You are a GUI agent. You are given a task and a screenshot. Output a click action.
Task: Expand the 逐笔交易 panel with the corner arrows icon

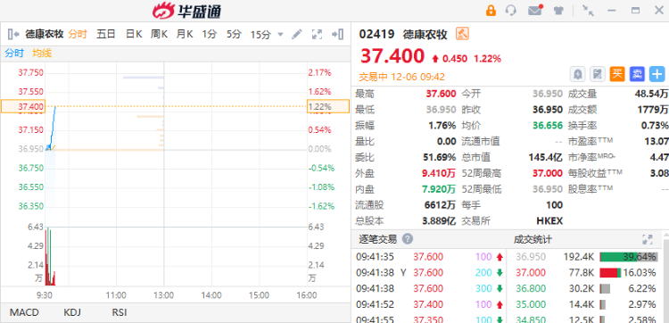click(x=648, y=239)
